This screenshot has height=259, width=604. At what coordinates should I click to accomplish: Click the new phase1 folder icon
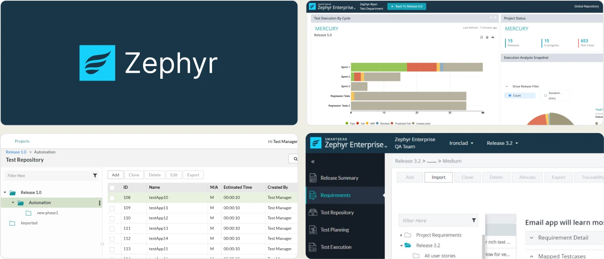point(28,213)
